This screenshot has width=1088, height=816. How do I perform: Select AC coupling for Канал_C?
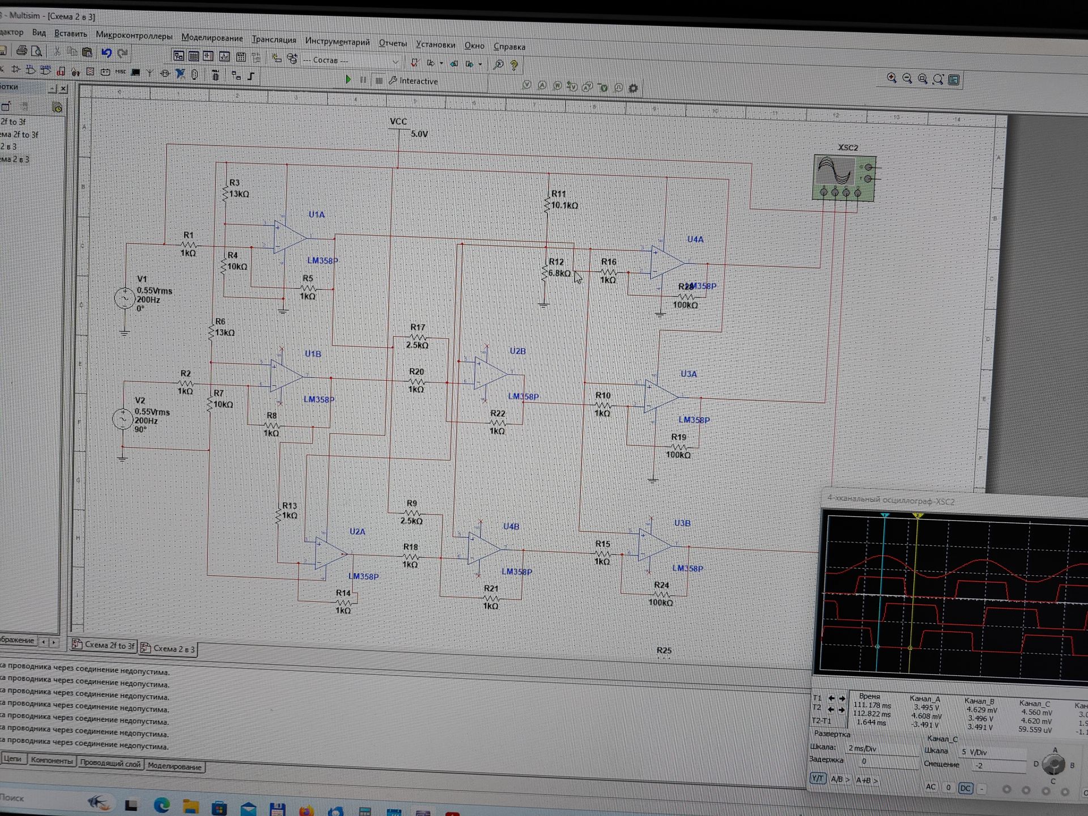tap(930, 787)
